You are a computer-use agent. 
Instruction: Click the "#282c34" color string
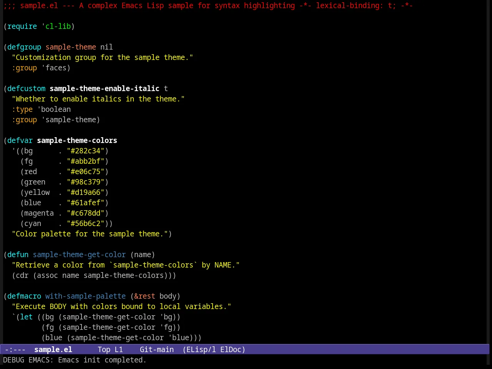coord(86,151)
